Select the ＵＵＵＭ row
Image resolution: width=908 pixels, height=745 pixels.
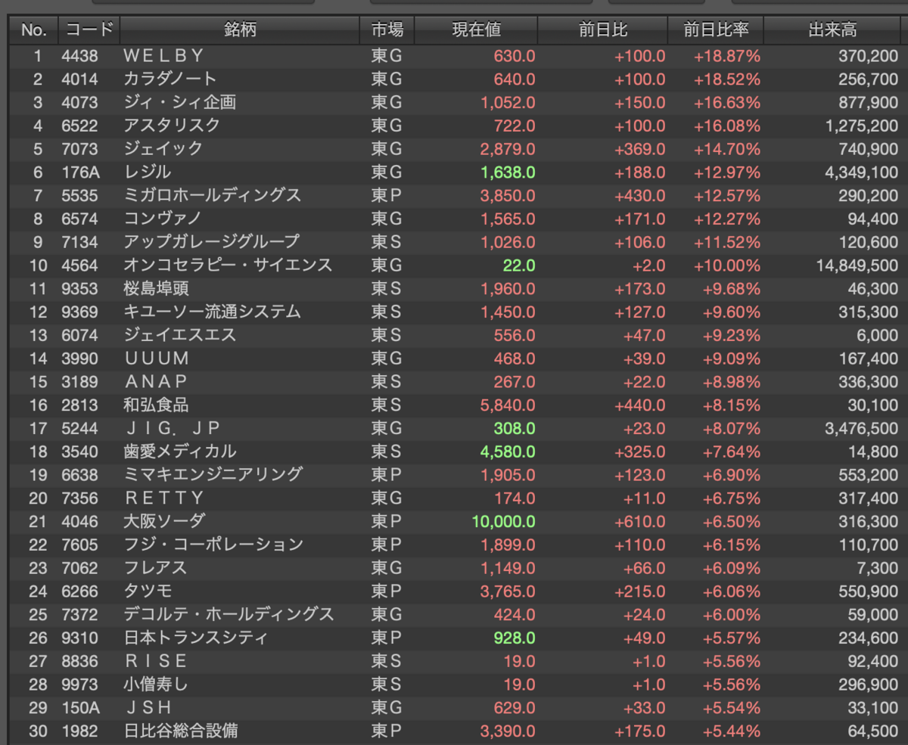[x=454, y=359]
